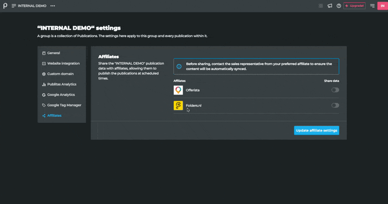Enable Share data toggle for Folders.nl
The height and width of the screenshot is (204, 388).
[x=335, y=105]
